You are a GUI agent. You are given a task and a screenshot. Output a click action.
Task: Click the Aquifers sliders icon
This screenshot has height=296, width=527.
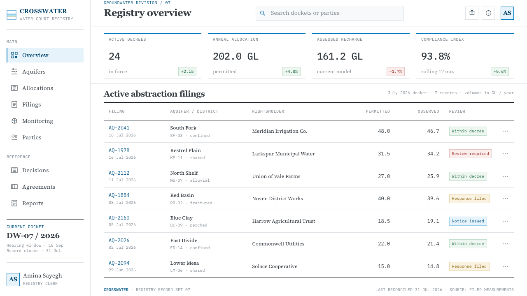(14, 72)
